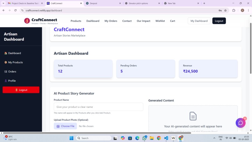Close the Devpost tab
The image size is (252, 142).
point(120,3)
